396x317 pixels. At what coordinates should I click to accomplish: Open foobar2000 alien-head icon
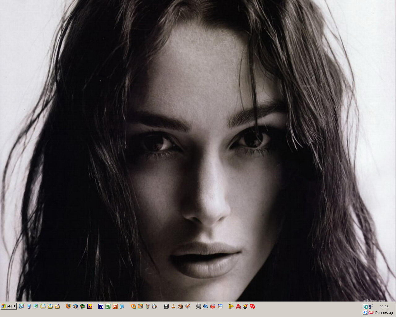pyautogui.click(x=166, y=306)
